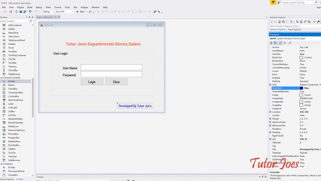Select the PictureBox control in Toolbox
The image size is (321, 181).
[13, 134]
